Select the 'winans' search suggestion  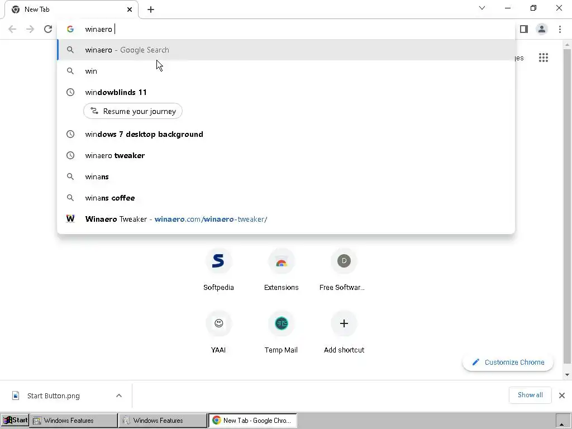286,177
